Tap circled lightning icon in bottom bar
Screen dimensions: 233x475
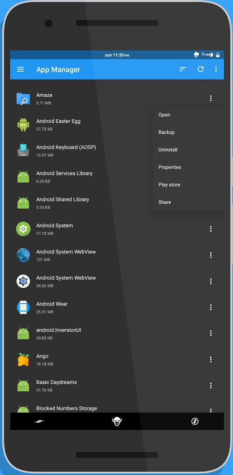[195, 421]
